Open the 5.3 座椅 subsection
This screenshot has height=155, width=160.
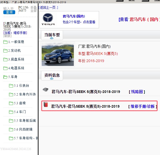tap(20, 103)
